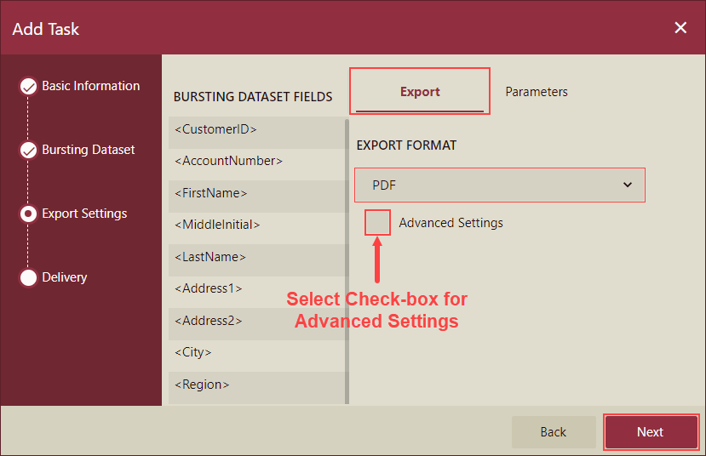This screenshot has height=456, width=706.
Task: Click the Advanced Settings label text
Action: (451, 223)
